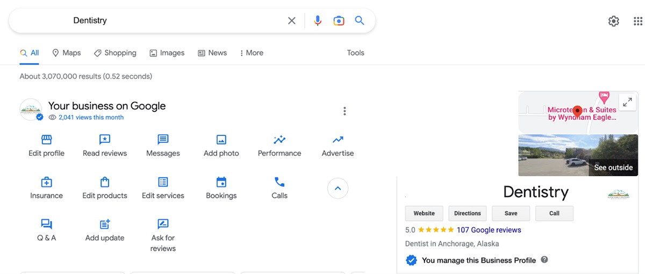Open Advertise trending arrow icon
This screenshot has height=274, width=645.
click(338, 140)
